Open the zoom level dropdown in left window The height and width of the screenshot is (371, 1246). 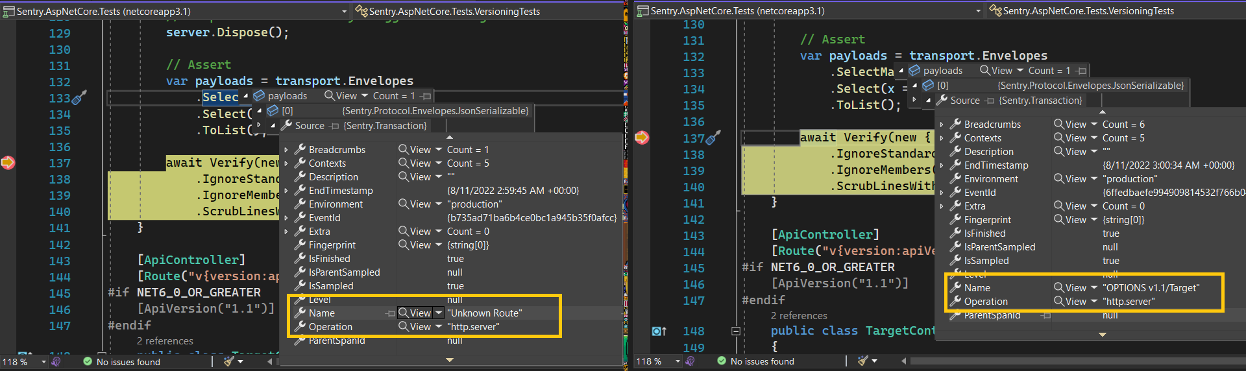[x=43, y=362]
